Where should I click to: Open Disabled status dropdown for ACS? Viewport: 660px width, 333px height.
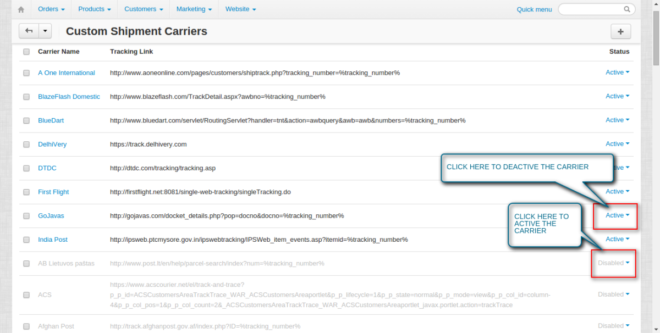tap(614, 294)
